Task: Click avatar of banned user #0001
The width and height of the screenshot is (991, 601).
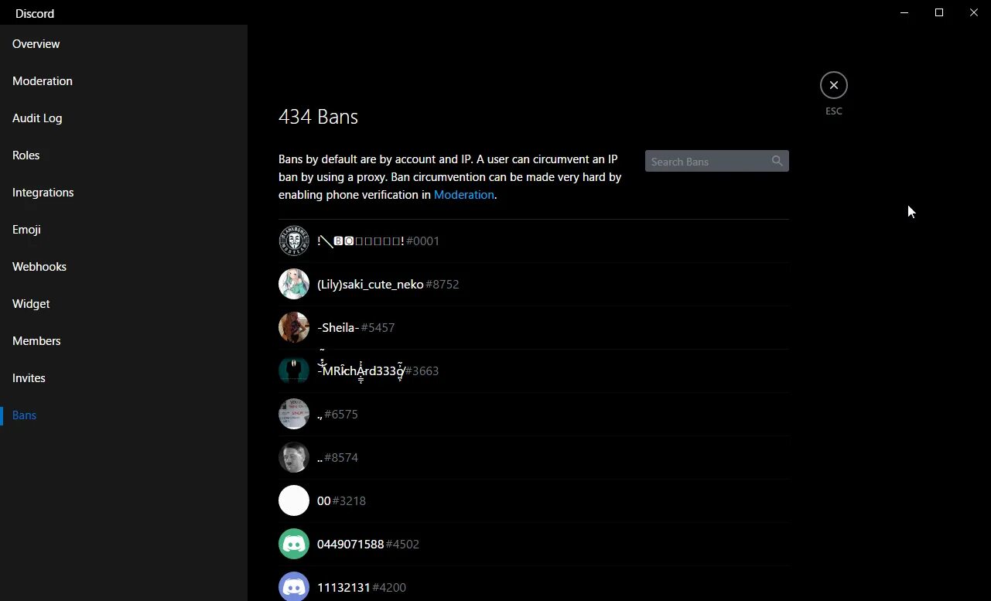Action: 294,241
